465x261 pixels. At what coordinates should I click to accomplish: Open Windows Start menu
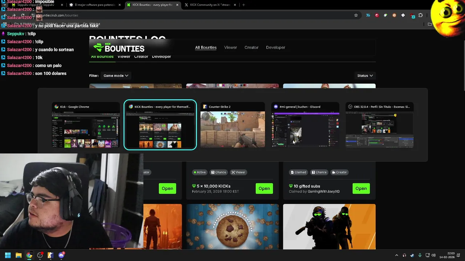click(x=8, y=255)
